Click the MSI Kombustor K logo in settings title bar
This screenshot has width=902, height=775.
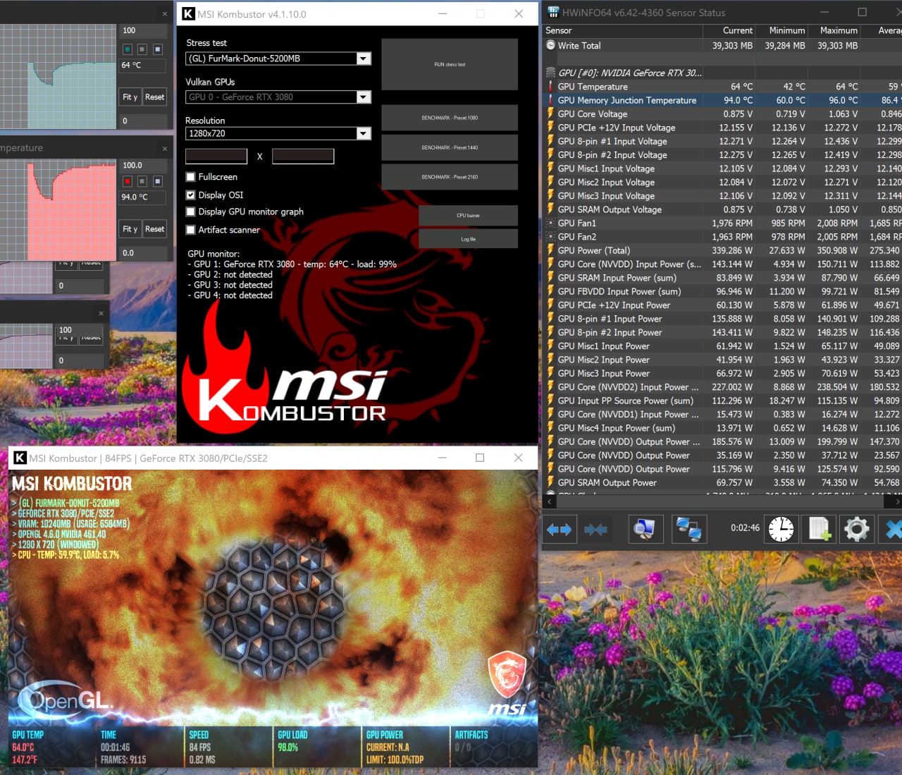188,13
